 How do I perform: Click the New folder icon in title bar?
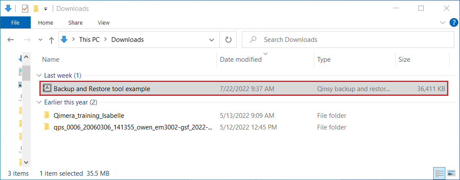click(36, 8)
